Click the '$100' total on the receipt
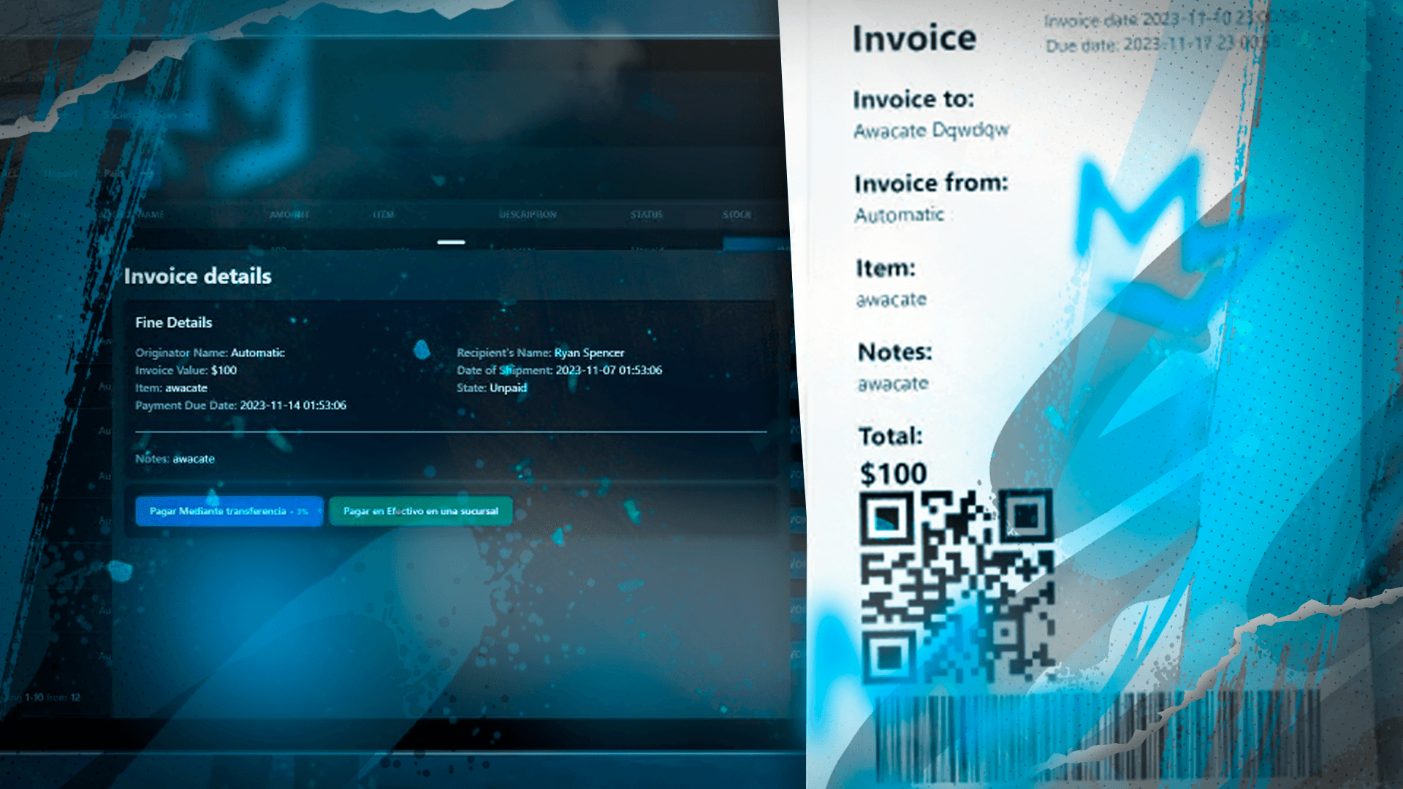Viewport: 1403px width, 789px height. 894,474
